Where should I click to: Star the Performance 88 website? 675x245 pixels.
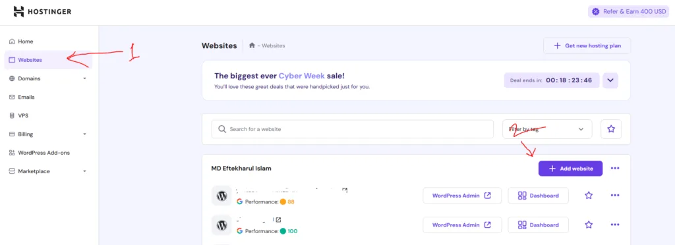click(x=589, y=196)
